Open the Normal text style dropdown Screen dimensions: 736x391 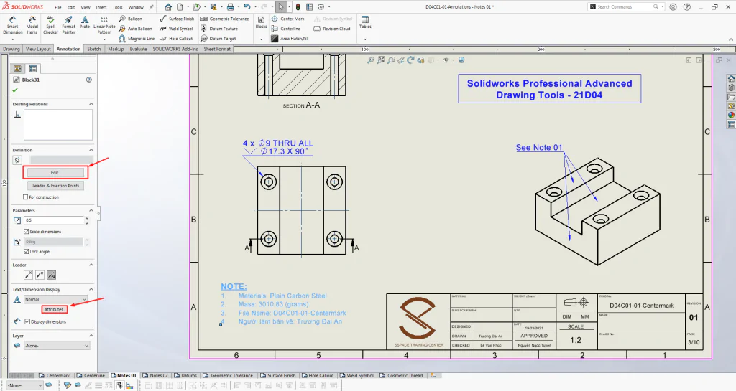point(56,299)
